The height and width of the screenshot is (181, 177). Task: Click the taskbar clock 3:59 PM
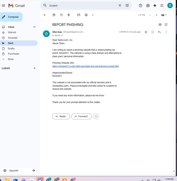169,179
